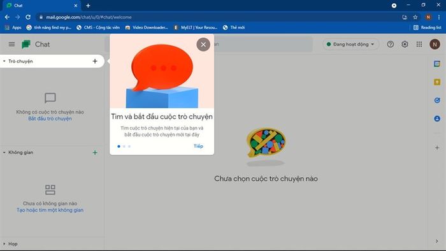Viewport: 446px width, 251px height.
Task: Open the 'CMS - Cộng tác viên' bookmark
Action: pos(98,27)
